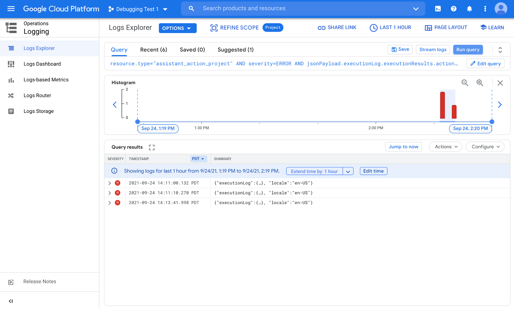Open the Actions dropdown menu

click(x=446, y=147)
